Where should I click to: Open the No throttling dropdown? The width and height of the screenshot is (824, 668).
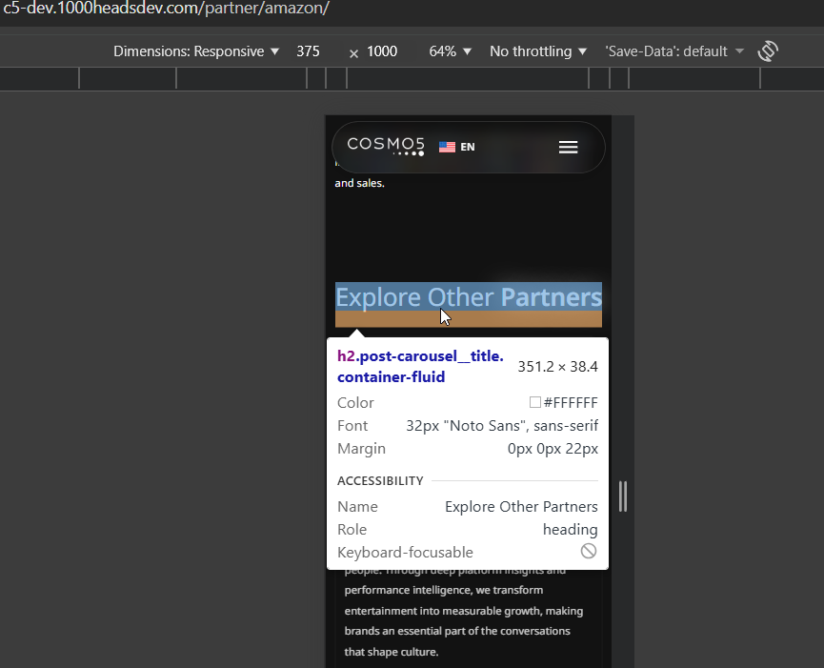[x=538, y=51]
